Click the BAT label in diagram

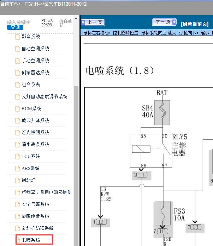tap(162, 93)
